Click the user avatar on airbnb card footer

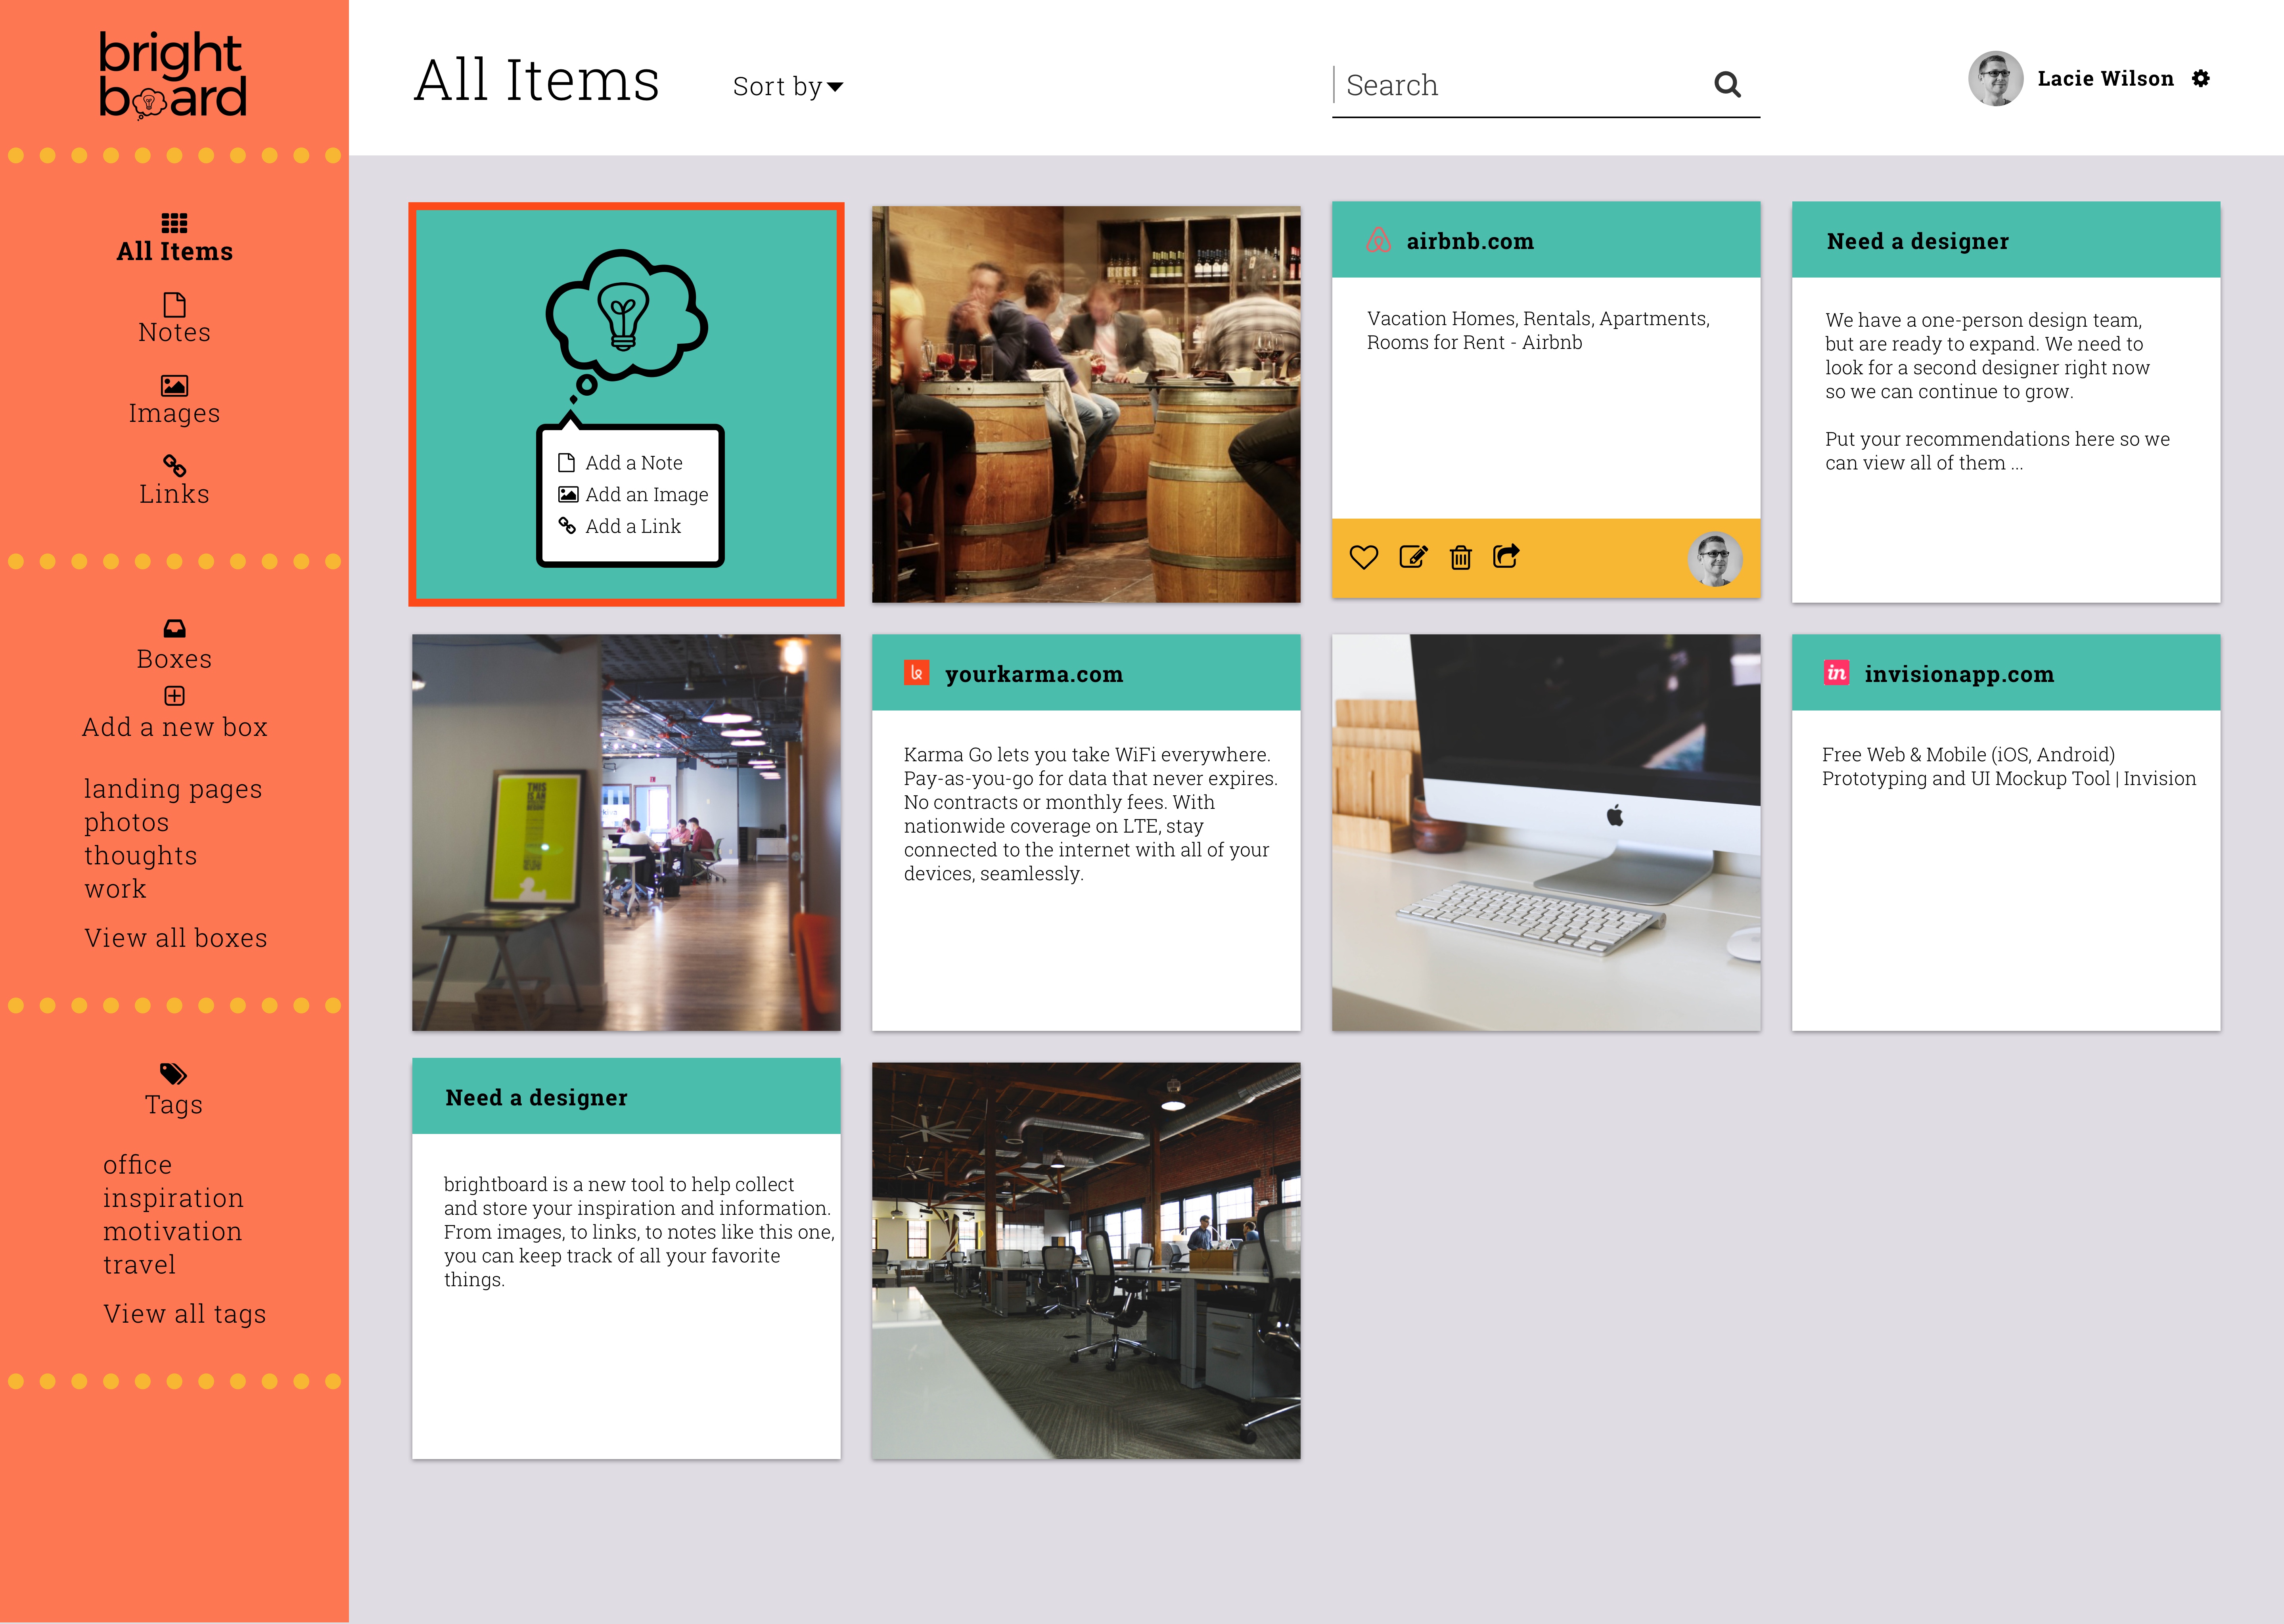(1715, 559)
